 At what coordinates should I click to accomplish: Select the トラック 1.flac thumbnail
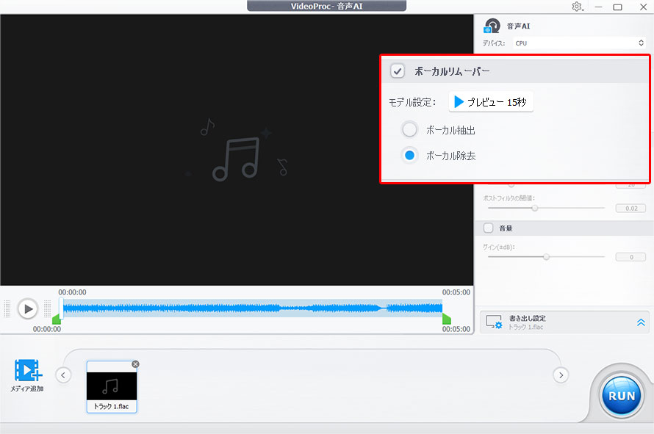(112, 387)
